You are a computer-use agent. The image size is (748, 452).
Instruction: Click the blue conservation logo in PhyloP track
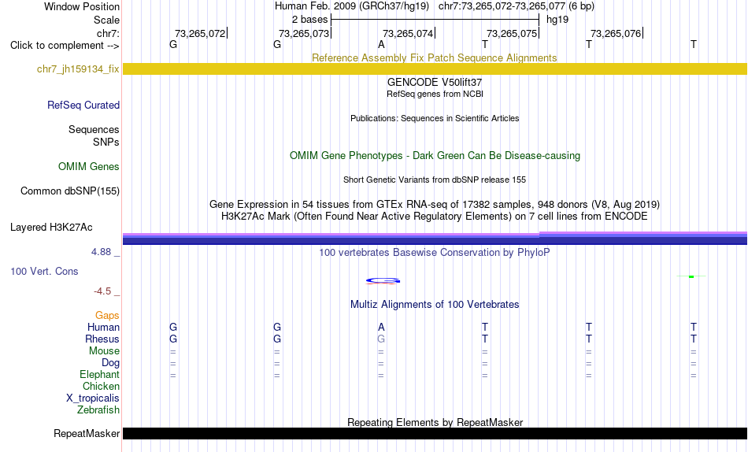click(383, 280)
